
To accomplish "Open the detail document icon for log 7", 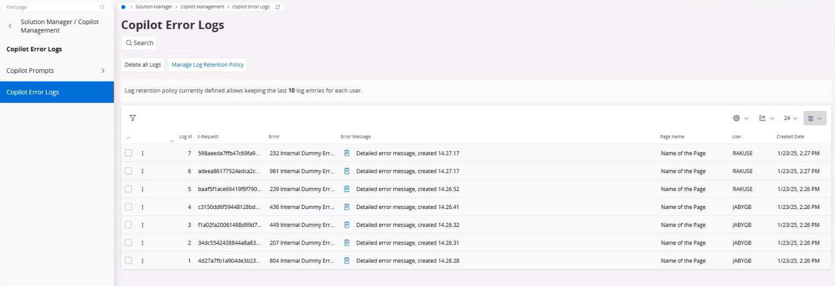I will (347, 153).
